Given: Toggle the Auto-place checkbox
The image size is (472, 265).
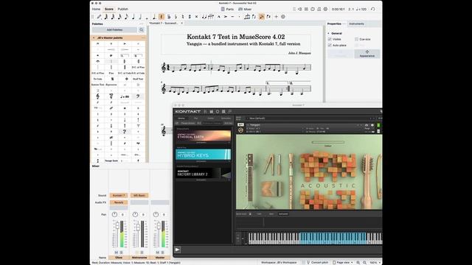Looking at the screenshot, I should coord(330,45).
